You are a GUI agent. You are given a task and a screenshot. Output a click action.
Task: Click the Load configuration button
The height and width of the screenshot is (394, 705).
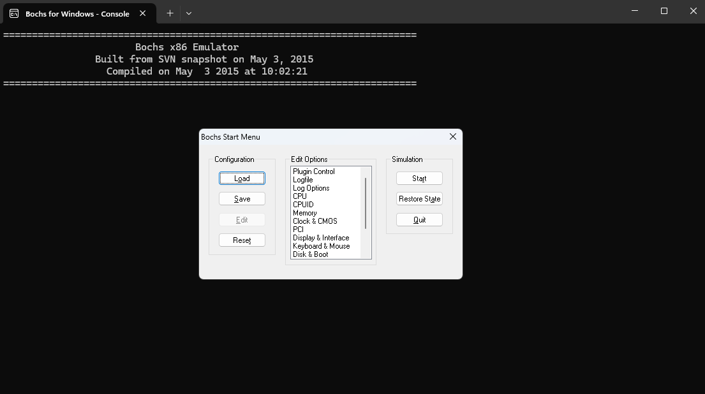point(242,179)
